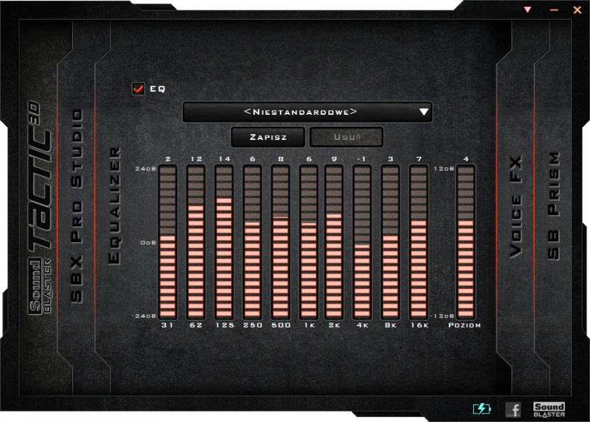Adjust the 500 Hz band slider
The width and height of the screenshot is (590, 422).
[281, 242]
